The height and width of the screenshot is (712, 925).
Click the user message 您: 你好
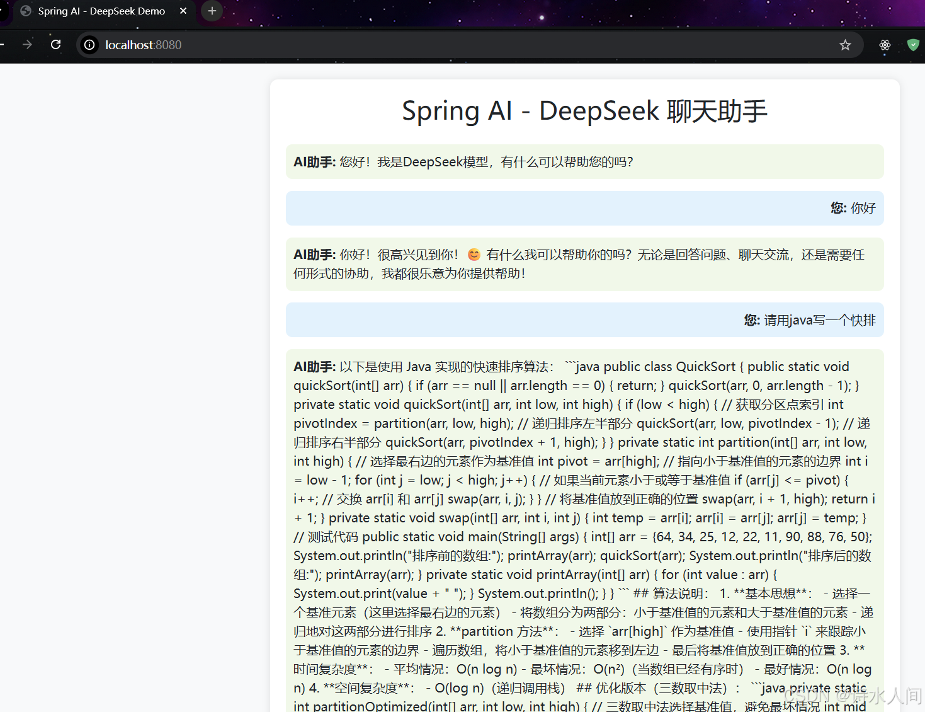[584, 208]
